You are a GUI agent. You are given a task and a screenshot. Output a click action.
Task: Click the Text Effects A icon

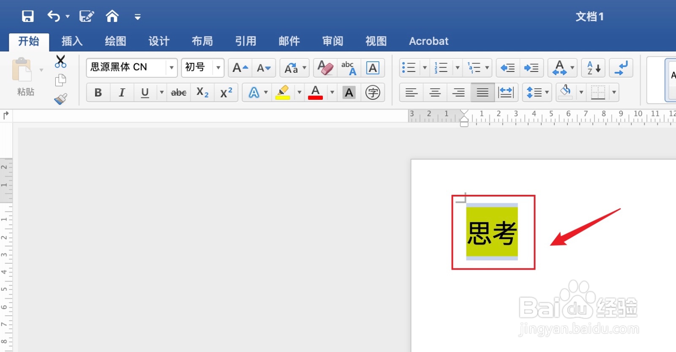(x=253, y=93)
